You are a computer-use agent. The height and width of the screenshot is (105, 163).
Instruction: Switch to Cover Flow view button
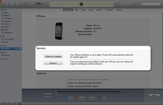tap(133, 4)
